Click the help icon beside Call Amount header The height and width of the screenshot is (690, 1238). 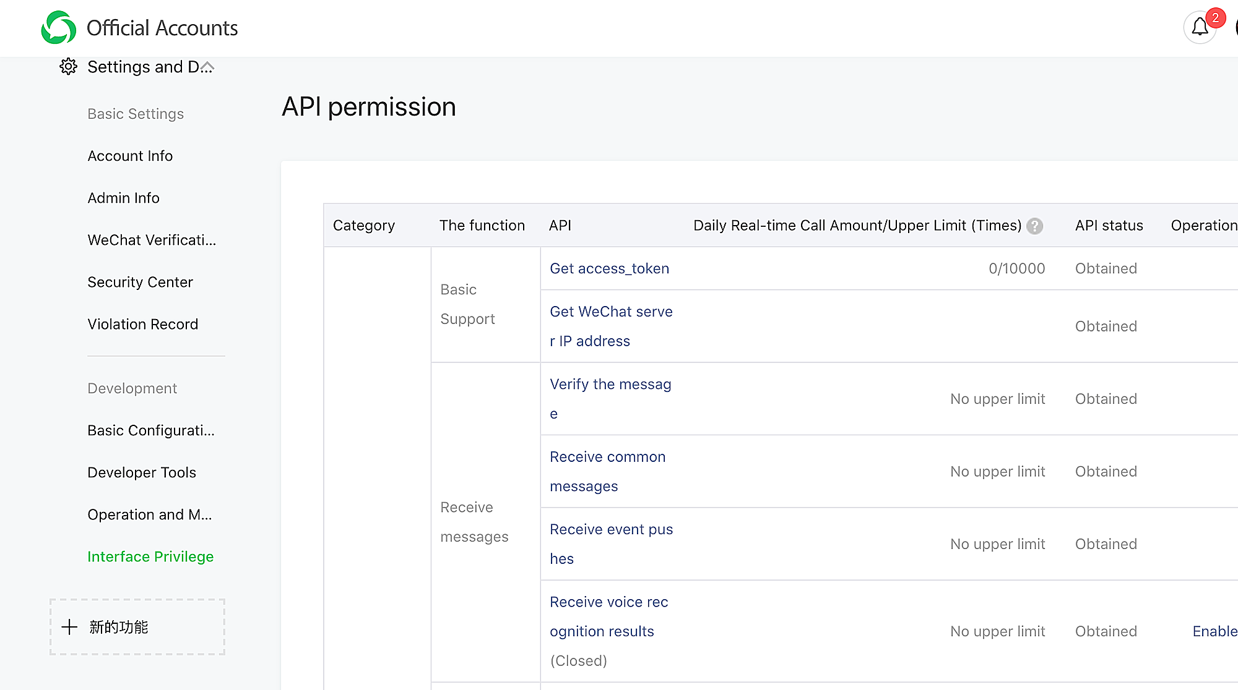click(x=1034, y=226)
